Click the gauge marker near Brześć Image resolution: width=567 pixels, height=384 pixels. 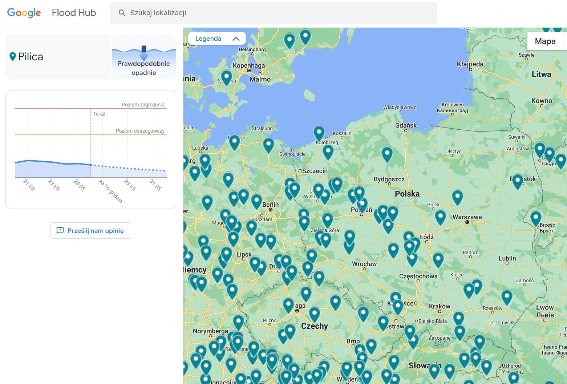tap(536, 218)
